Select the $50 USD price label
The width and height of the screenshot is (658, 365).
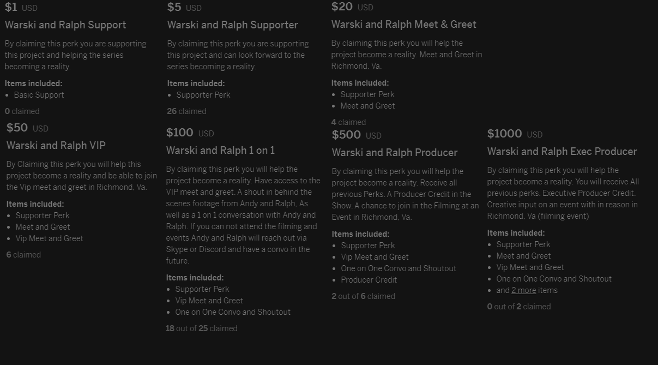27,128
